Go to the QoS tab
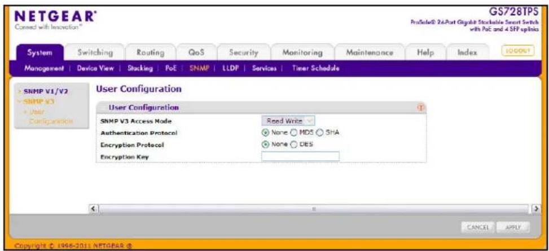The height and width of the screenshot is (251, 549). (x=196, y=53)
